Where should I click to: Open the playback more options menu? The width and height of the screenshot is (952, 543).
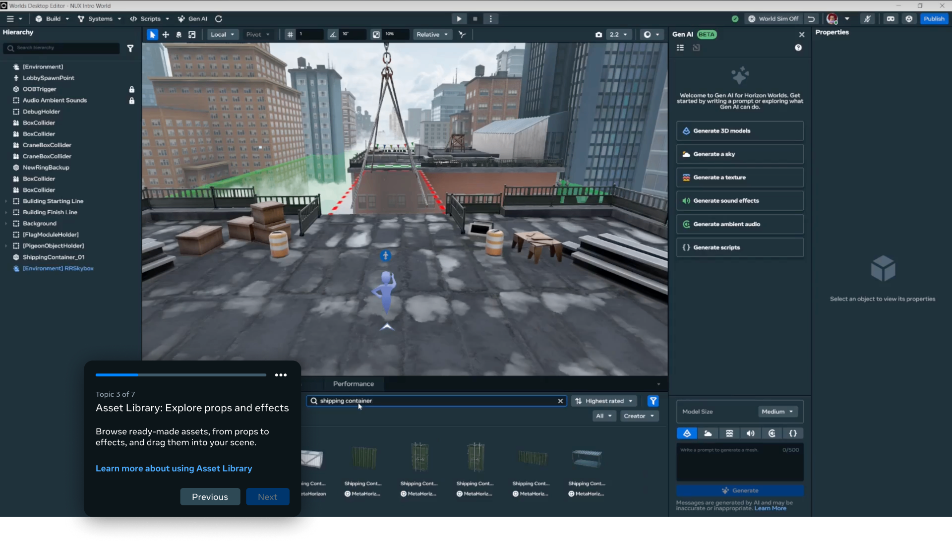(x=491, y=19)
